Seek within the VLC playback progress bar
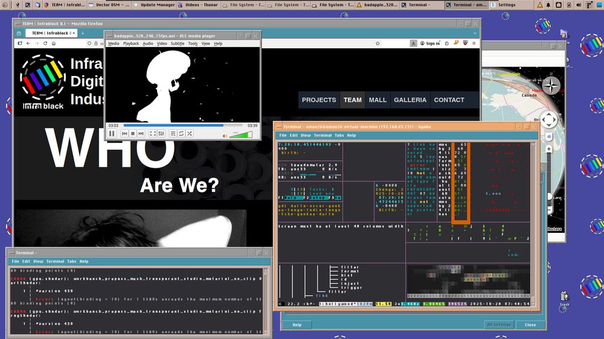604x339 pixels. pyautogui.click(x=182, y=125)
